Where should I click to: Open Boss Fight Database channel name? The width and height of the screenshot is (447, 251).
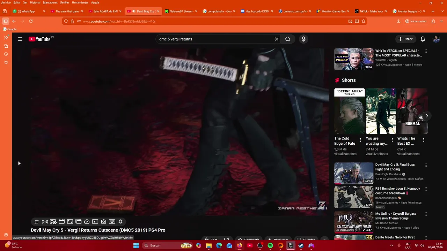click(x=388, y=174)
